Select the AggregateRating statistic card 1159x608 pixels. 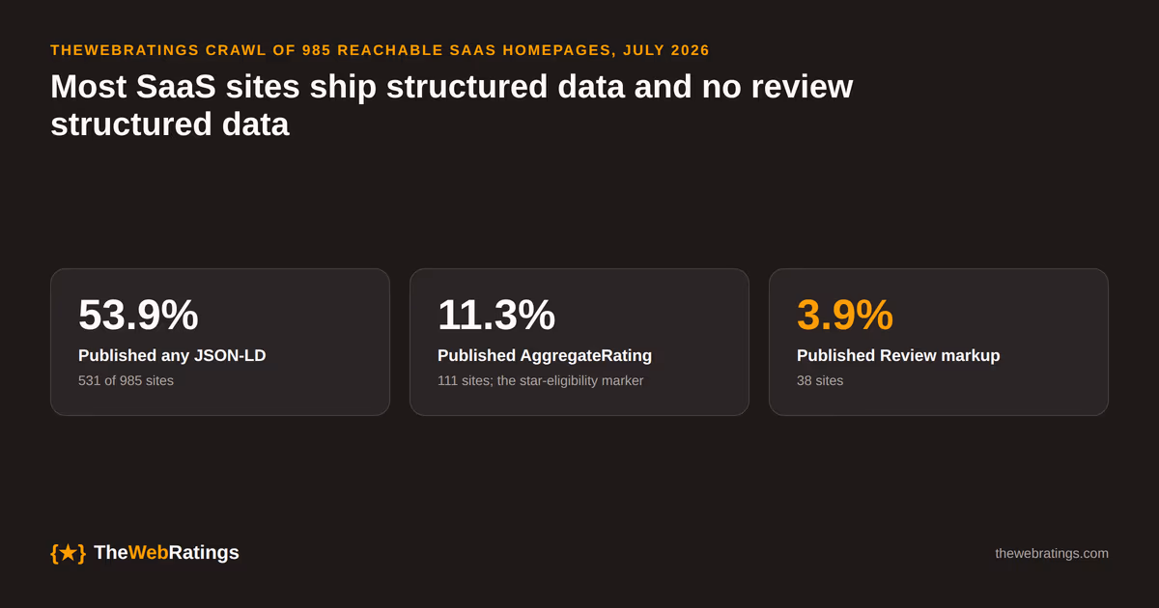[x=579, y=342]
